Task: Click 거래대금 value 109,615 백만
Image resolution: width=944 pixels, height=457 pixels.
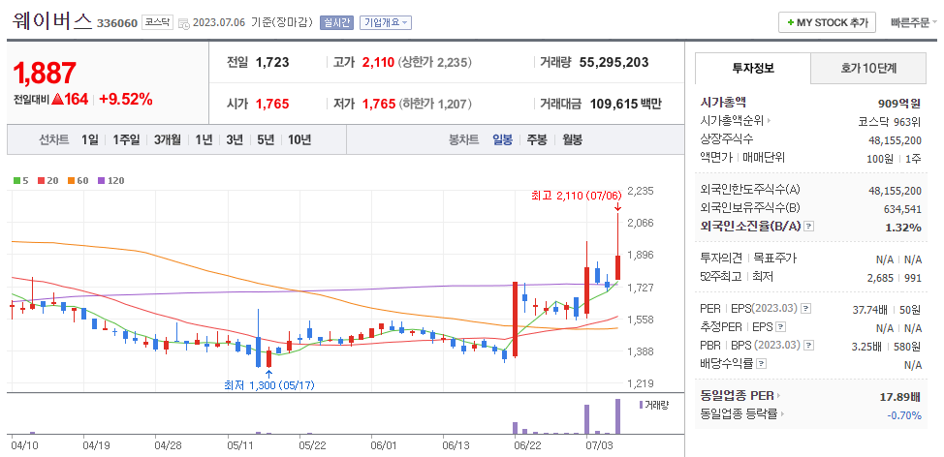Action: (x=625, y=104)
